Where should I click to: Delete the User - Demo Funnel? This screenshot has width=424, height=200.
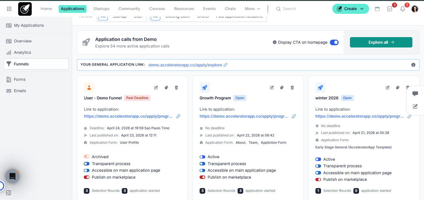tap(176, 87)
